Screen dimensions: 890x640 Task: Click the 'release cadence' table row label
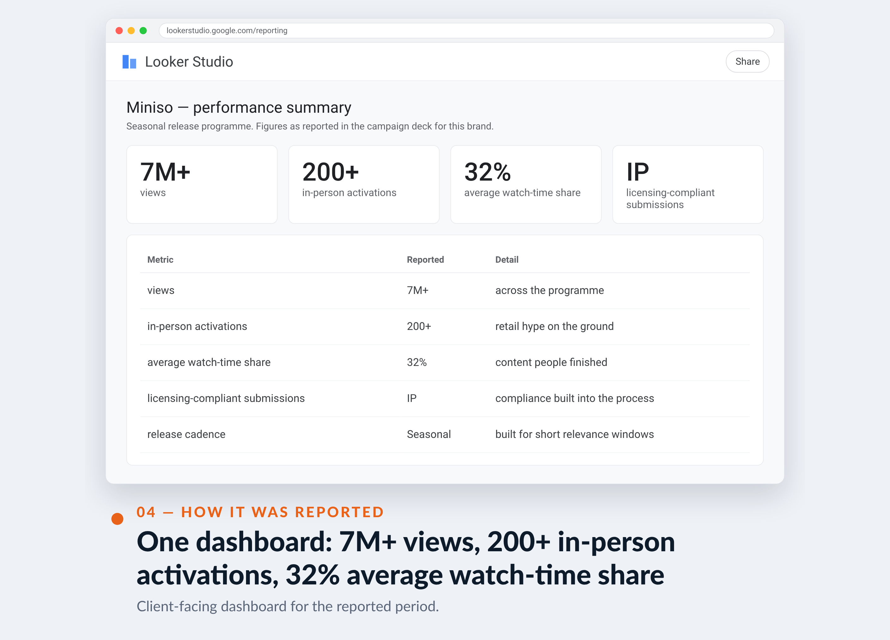186,434
